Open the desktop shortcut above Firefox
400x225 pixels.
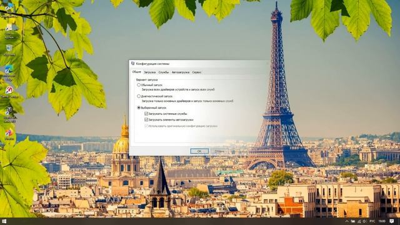9,111
